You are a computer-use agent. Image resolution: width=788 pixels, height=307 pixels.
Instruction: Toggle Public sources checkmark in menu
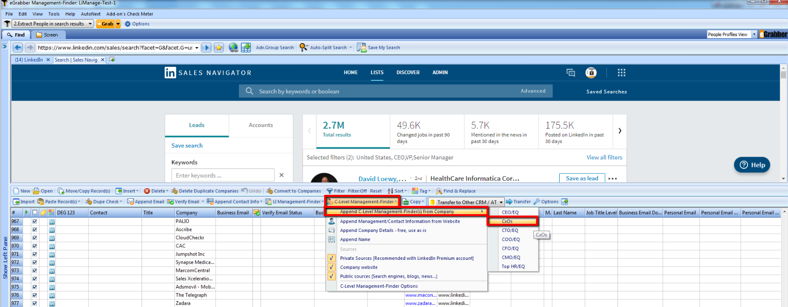click(x=331, y=276)
